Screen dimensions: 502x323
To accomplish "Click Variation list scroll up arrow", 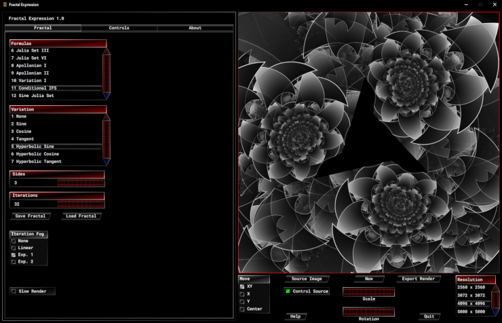I will coord(107,117).
